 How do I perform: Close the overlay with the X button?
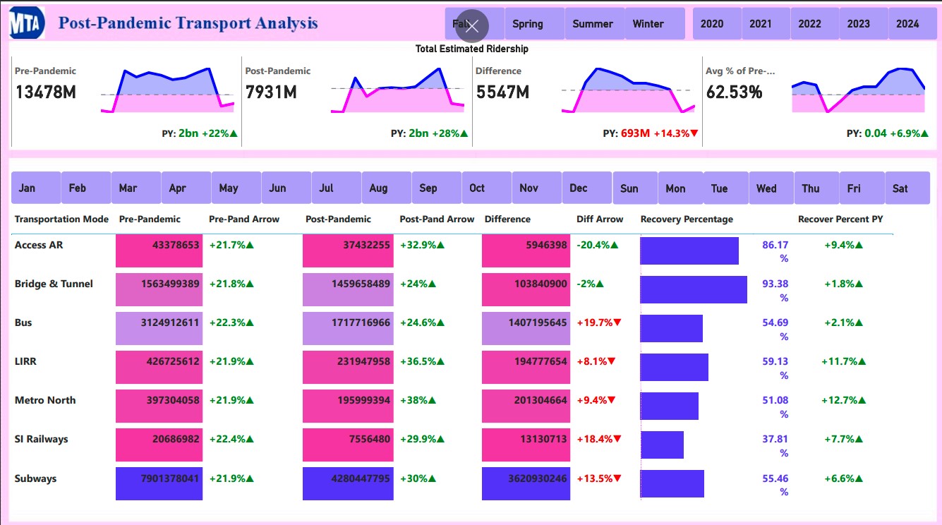tap(472, 27)
